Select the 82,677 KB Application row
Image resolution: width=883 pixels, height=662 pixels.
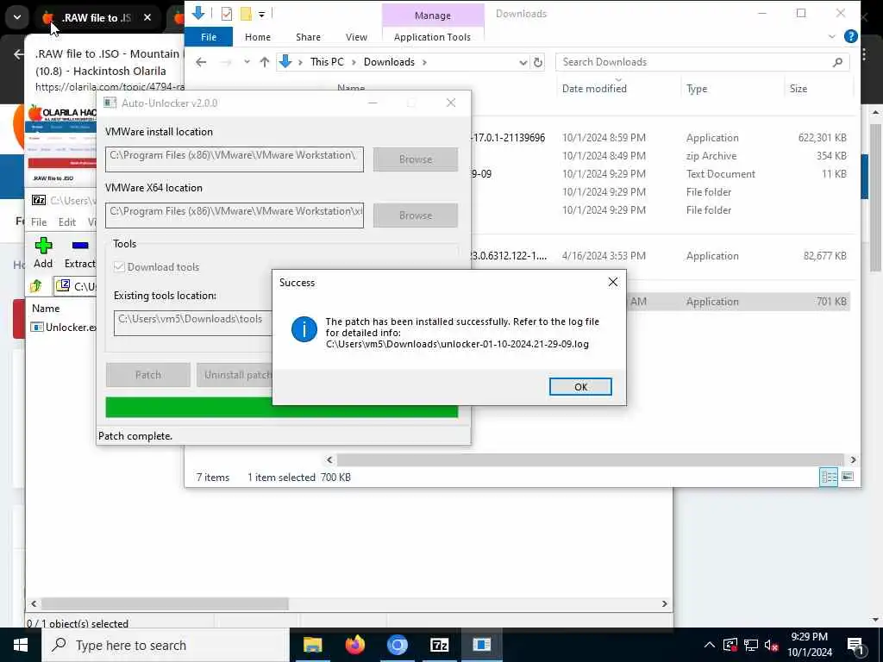tap(659, 255)
